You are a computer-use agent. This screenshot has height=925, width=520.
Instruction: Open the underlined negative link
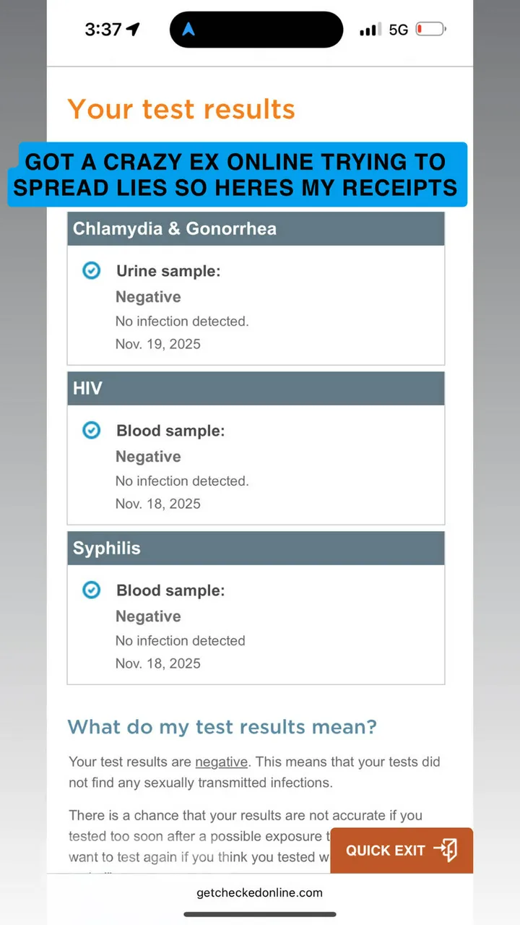pyautogui.click(x=221, y=762)
